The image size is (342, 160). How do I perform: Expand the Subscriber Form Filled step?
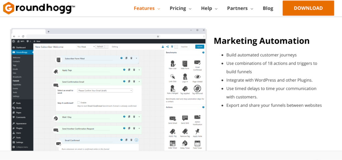click(x=136, y=58)
